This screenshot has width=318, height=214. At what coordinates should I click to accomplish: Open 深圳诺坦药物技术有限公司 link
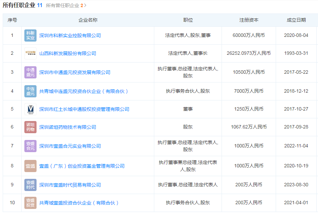coord(68,127)
